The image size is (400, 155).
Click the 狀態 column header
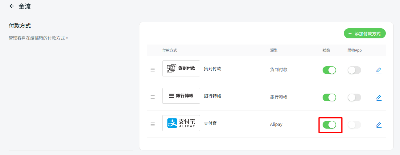(x=326, y=50)
